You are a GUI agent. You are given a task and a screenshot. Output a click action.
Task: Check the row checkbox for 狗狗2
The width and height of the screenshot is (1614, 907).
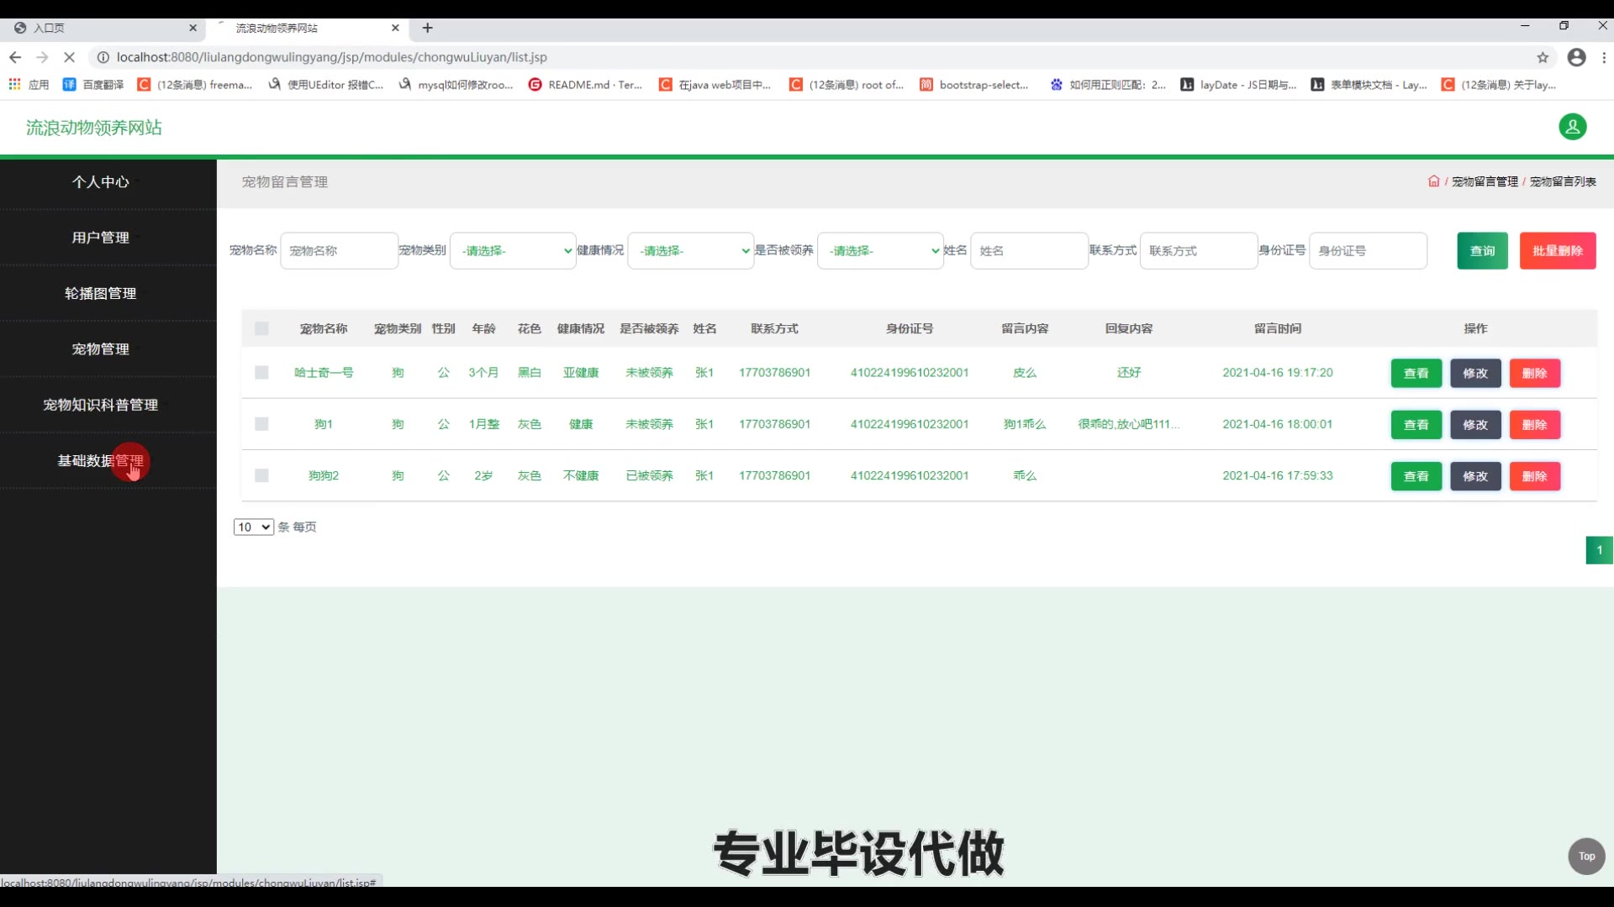tap(261, 475)
